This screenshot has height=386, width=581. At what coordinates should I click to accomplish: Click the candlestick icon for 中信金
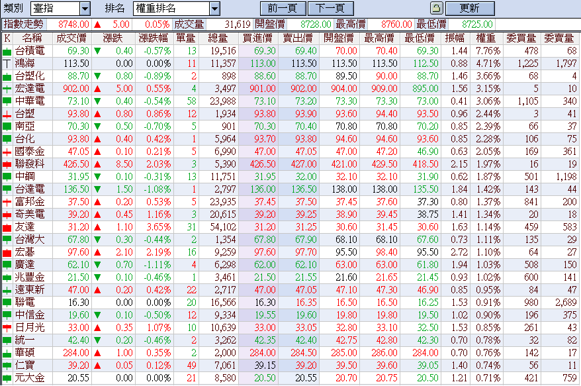(x=7, y=316)
